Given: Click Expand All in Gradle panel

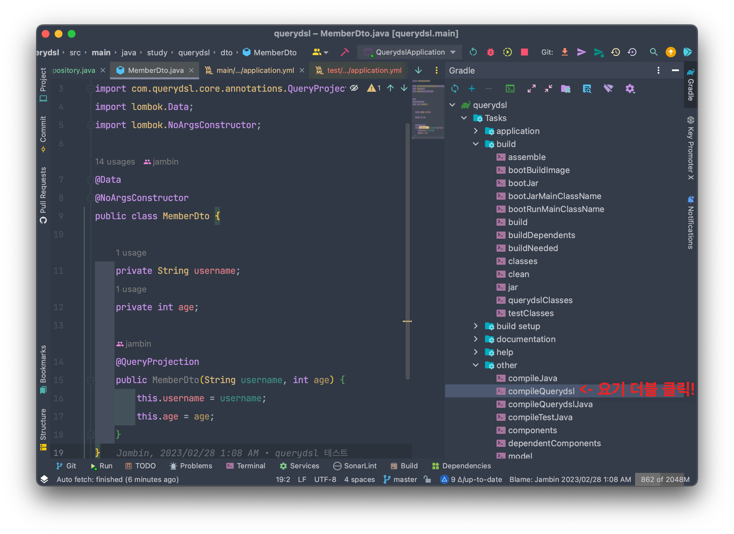Looking at the screenshot, I should coord(531,88).
